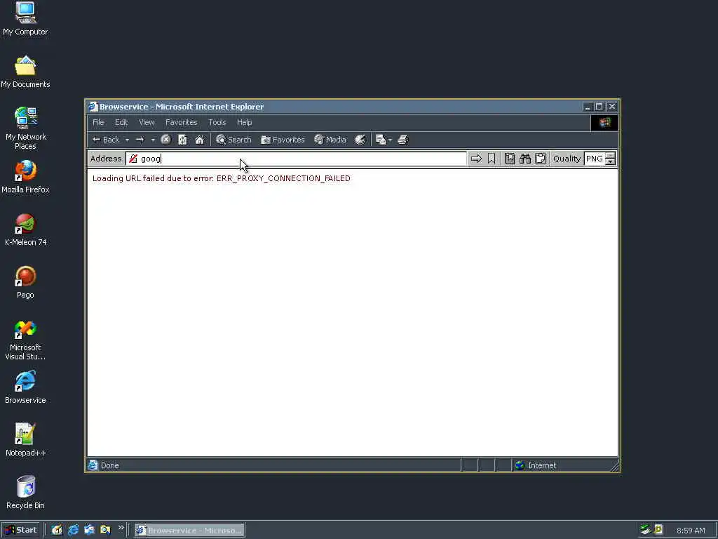Click the Stop loading icon
Viewport: 718px width, 539px height.
165,140
